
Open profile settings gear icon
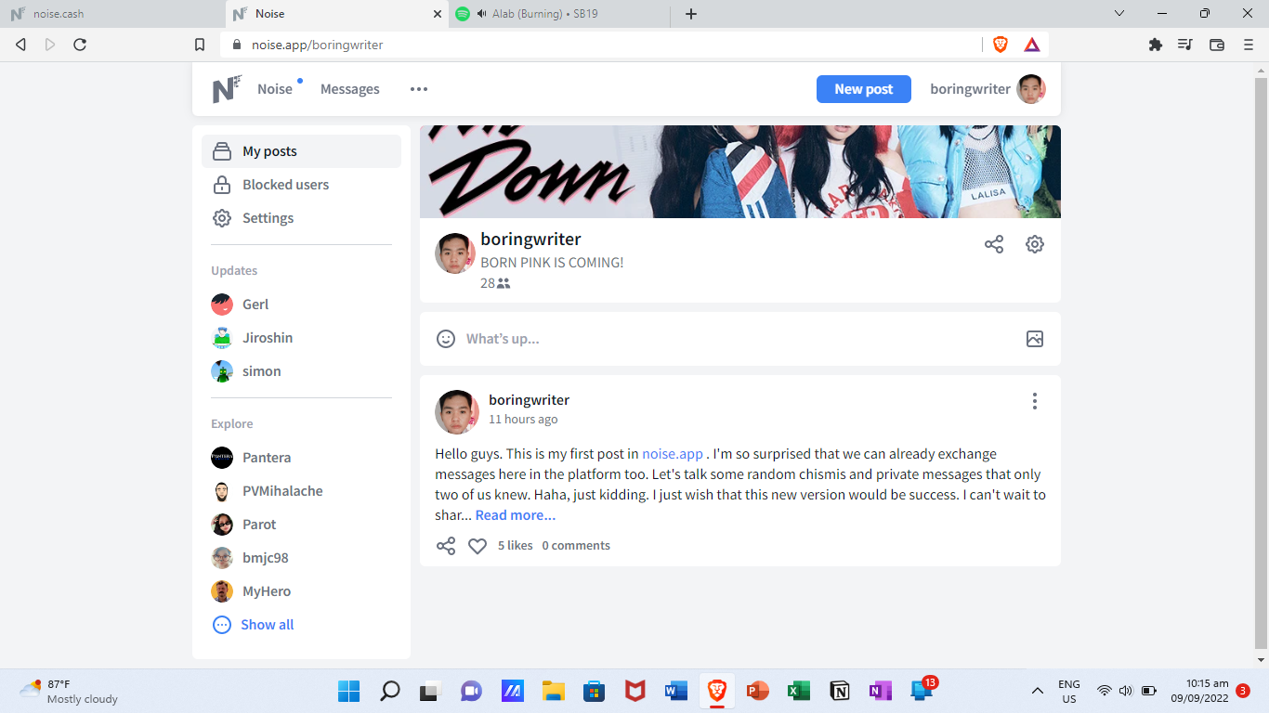[x=1035, y=244]
